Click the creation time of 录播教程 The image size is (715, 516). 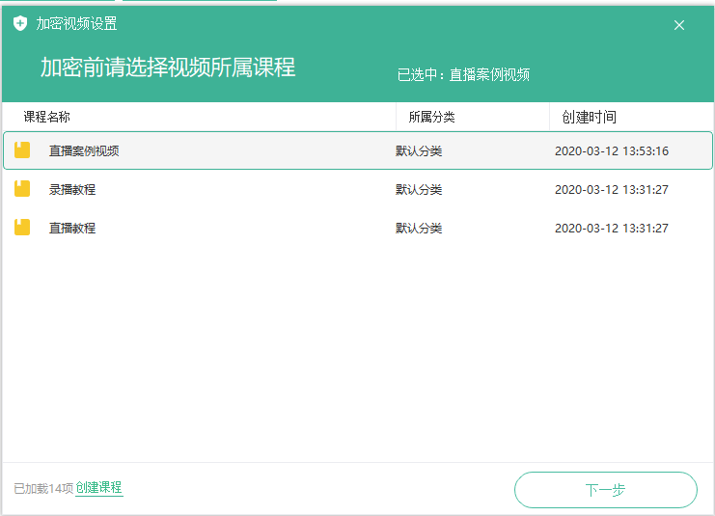pyautogui.click(x=611, y=190)
